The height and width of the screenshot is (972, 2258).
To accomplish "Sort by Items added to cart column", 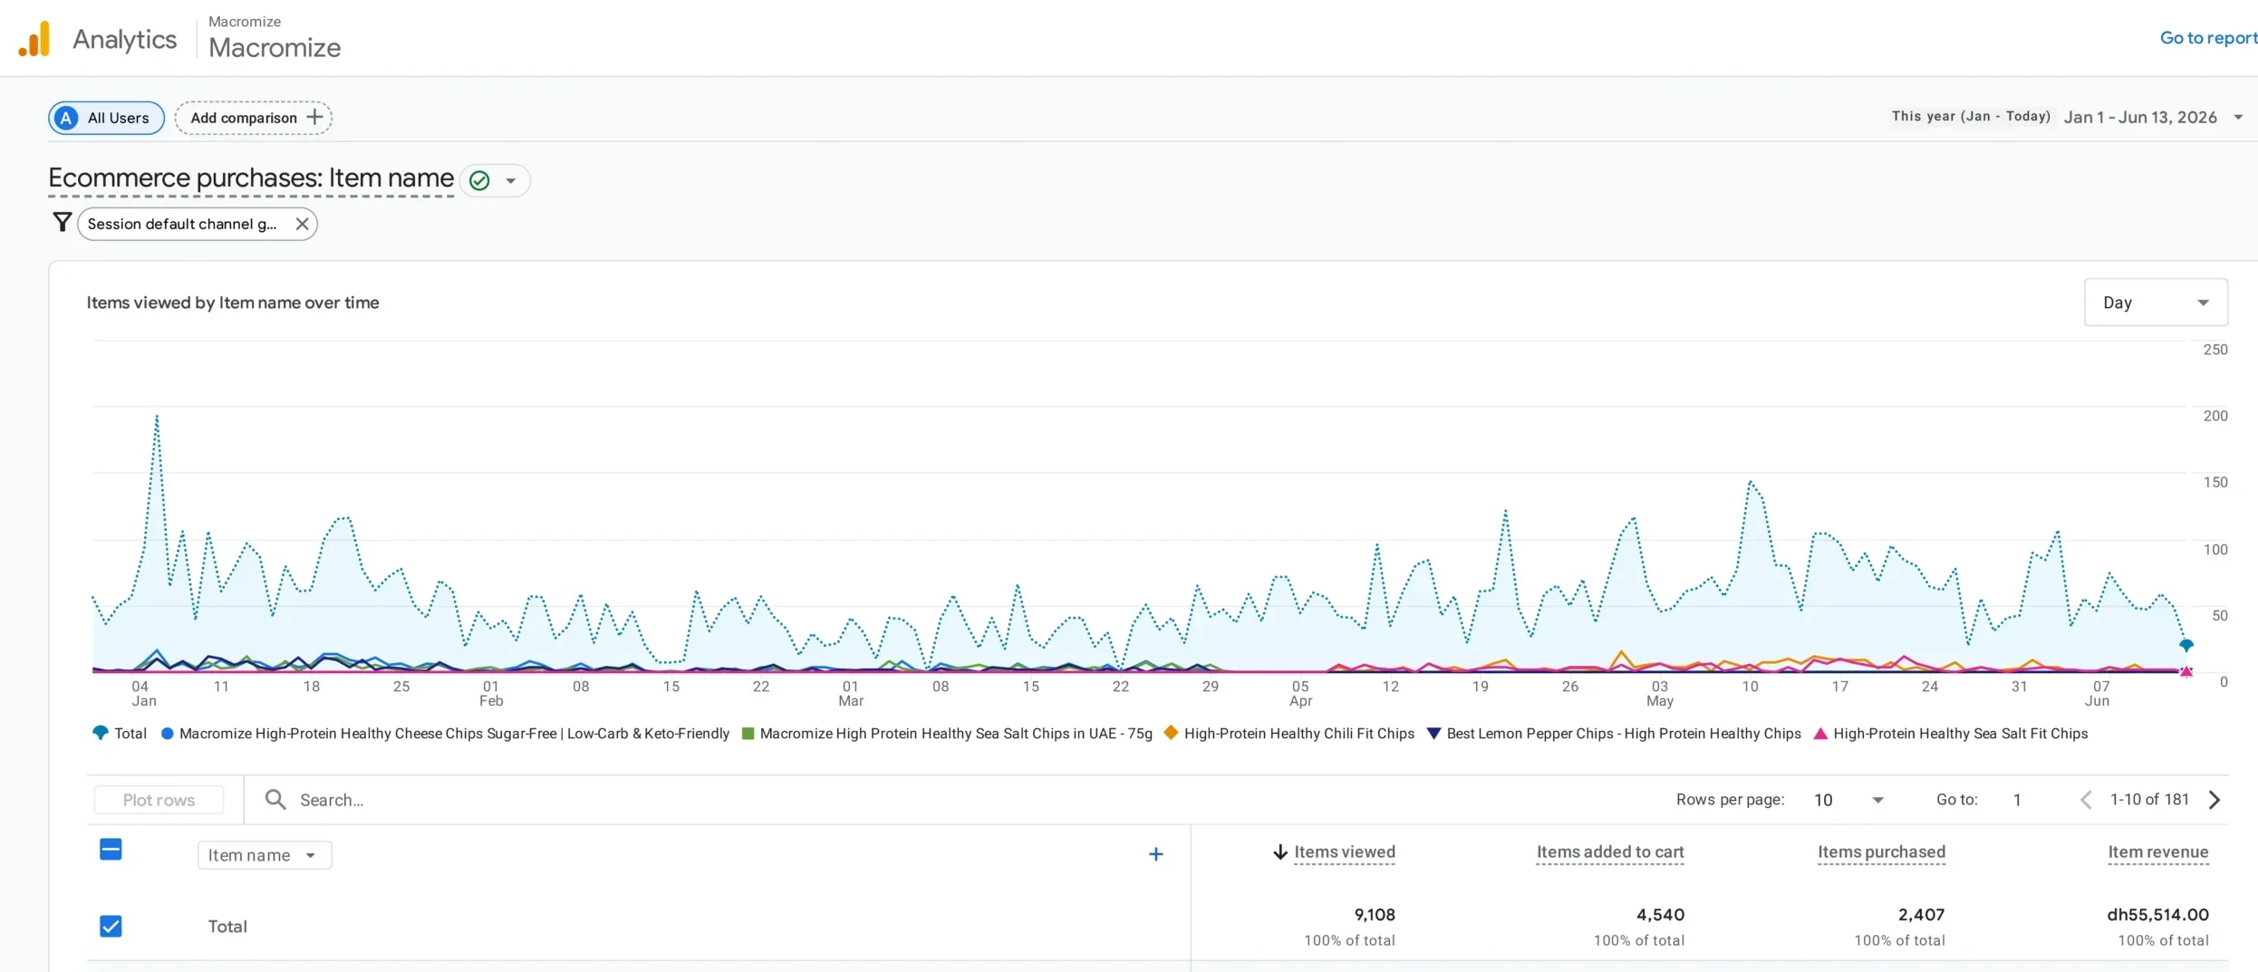I will 1610,852.
